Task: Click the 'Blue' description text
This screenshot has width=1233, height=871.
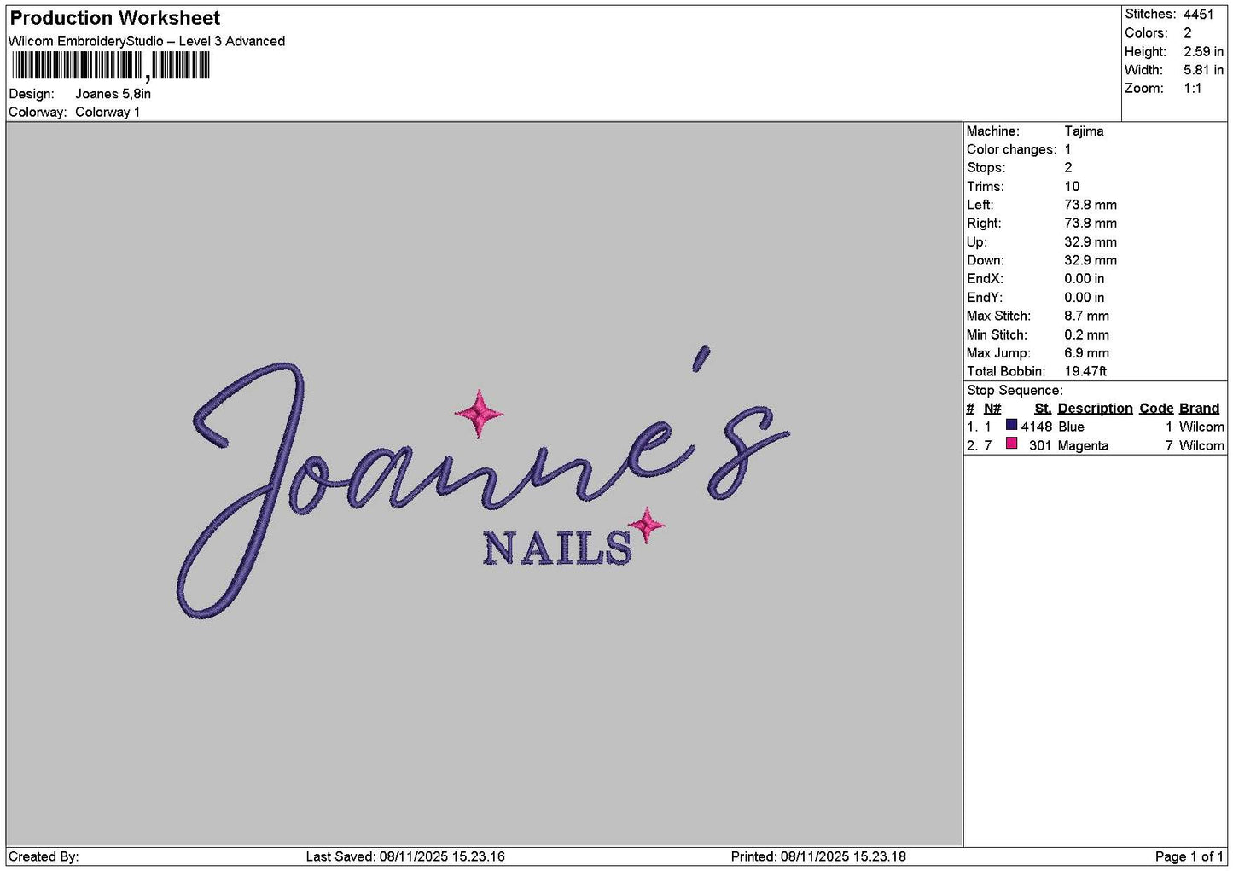Action: [x=1071, y=427]
